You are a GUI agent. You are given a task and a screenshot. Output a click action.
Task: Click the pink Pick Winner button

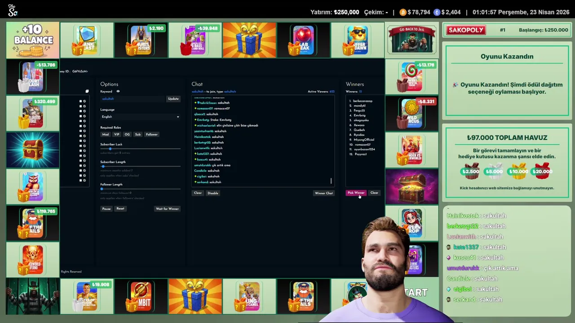356,193
